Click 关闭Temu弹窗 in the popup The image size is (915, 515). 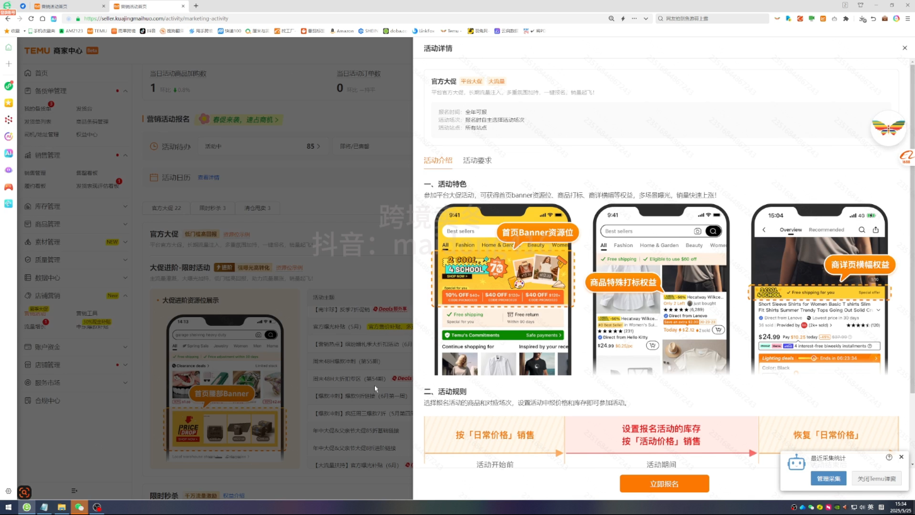click(877, 478)
